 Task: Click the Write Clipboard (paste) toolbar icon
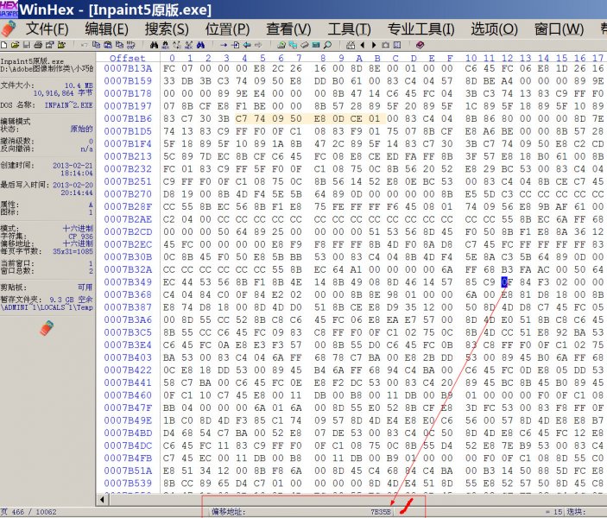108,45
